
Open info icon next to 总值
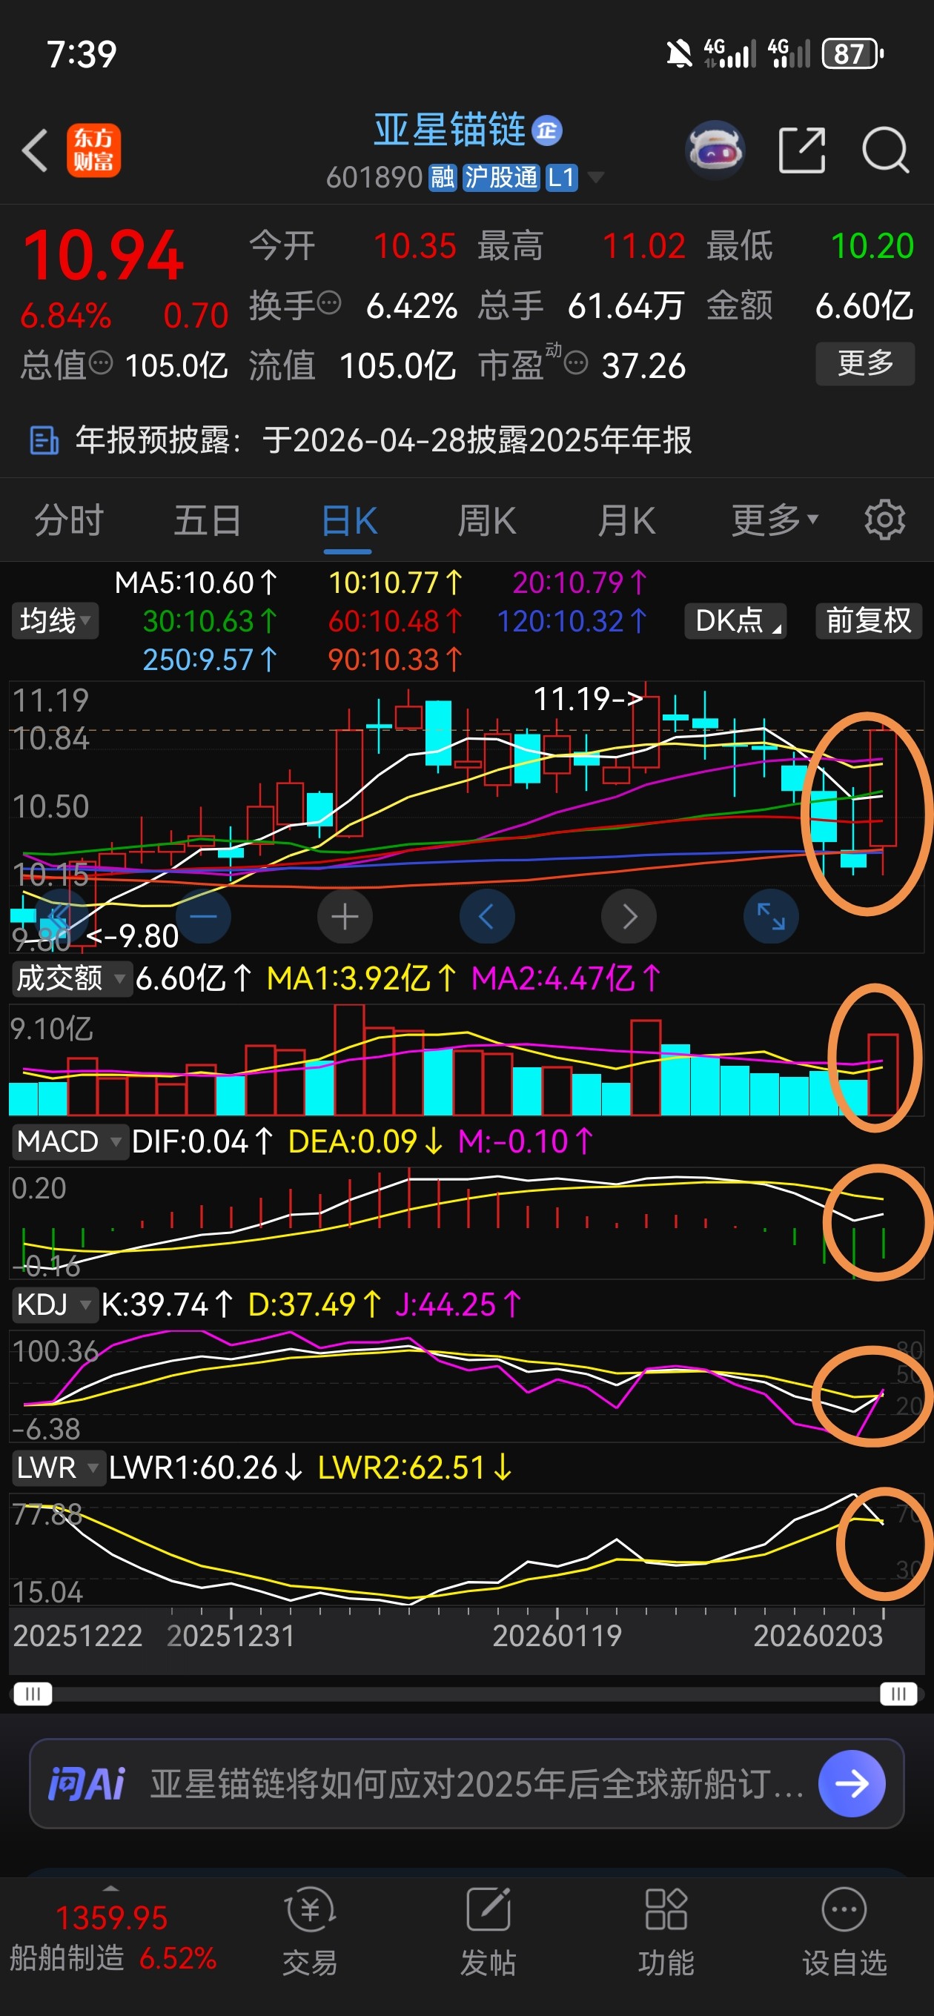coord(101,362)
